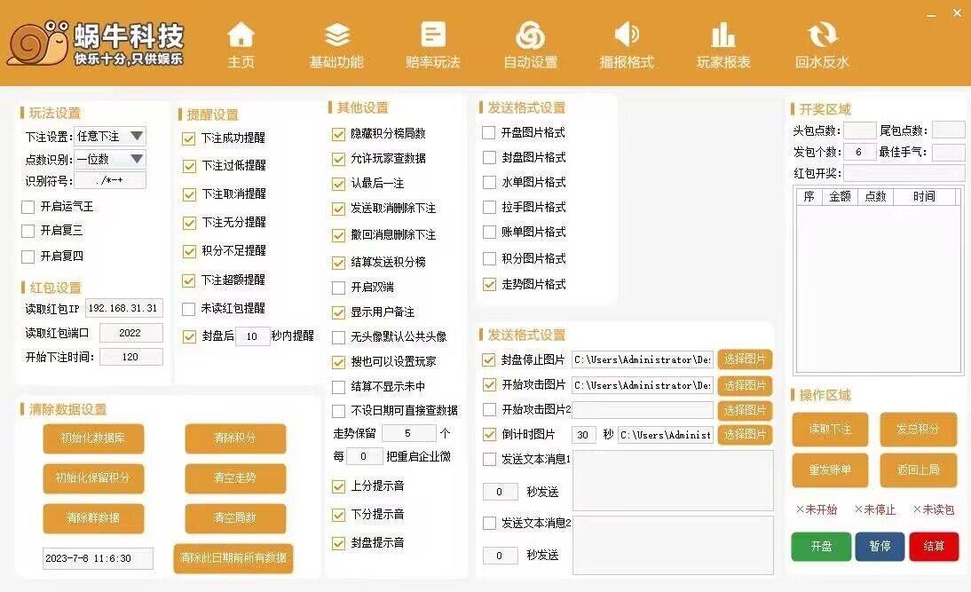This screenshot has width=971, height=592.
Task: Focus 走势保留 count field 5
Action: (408, 433)
